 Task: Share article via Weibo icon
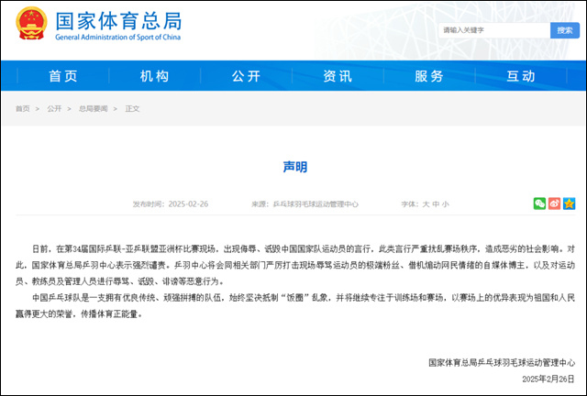[x=554, y=203]
